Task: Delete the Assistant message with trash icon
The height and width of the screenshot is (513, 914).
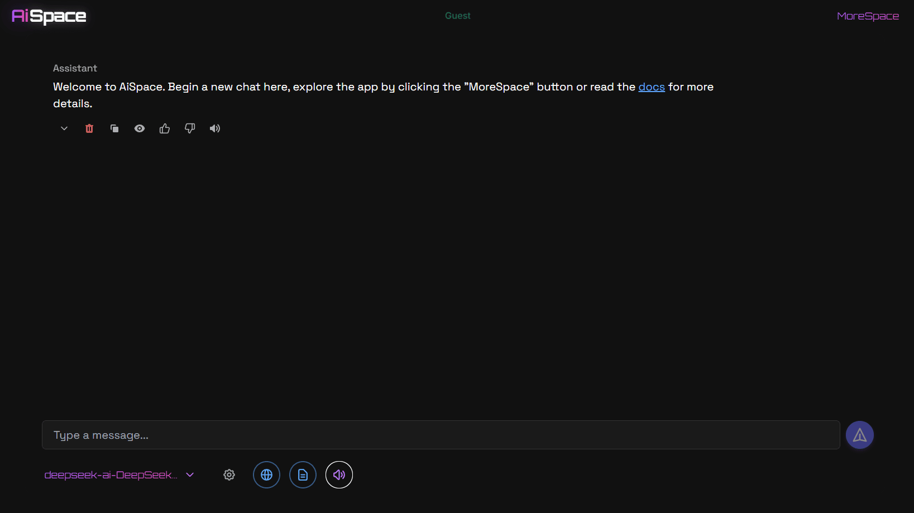Action: click(89, 128)
